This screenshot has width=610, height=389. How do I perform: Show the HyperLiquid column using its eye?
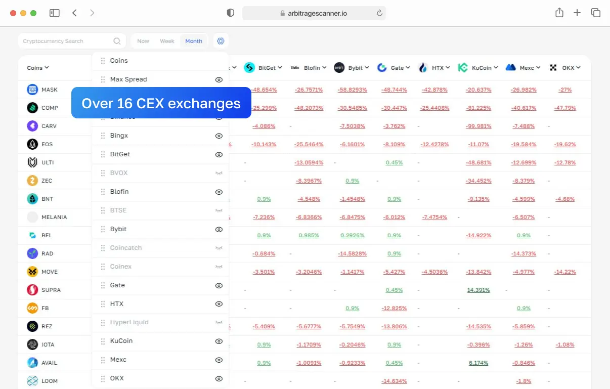coord(219,322)
